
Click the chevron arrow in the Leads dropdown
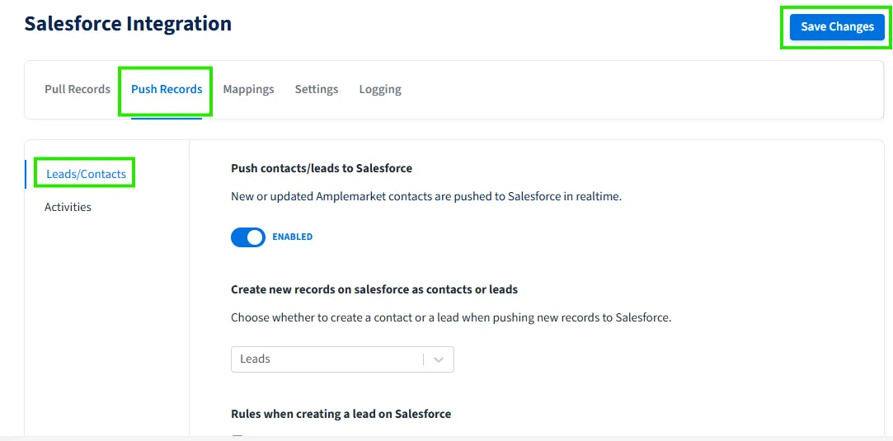click(439, 359)
